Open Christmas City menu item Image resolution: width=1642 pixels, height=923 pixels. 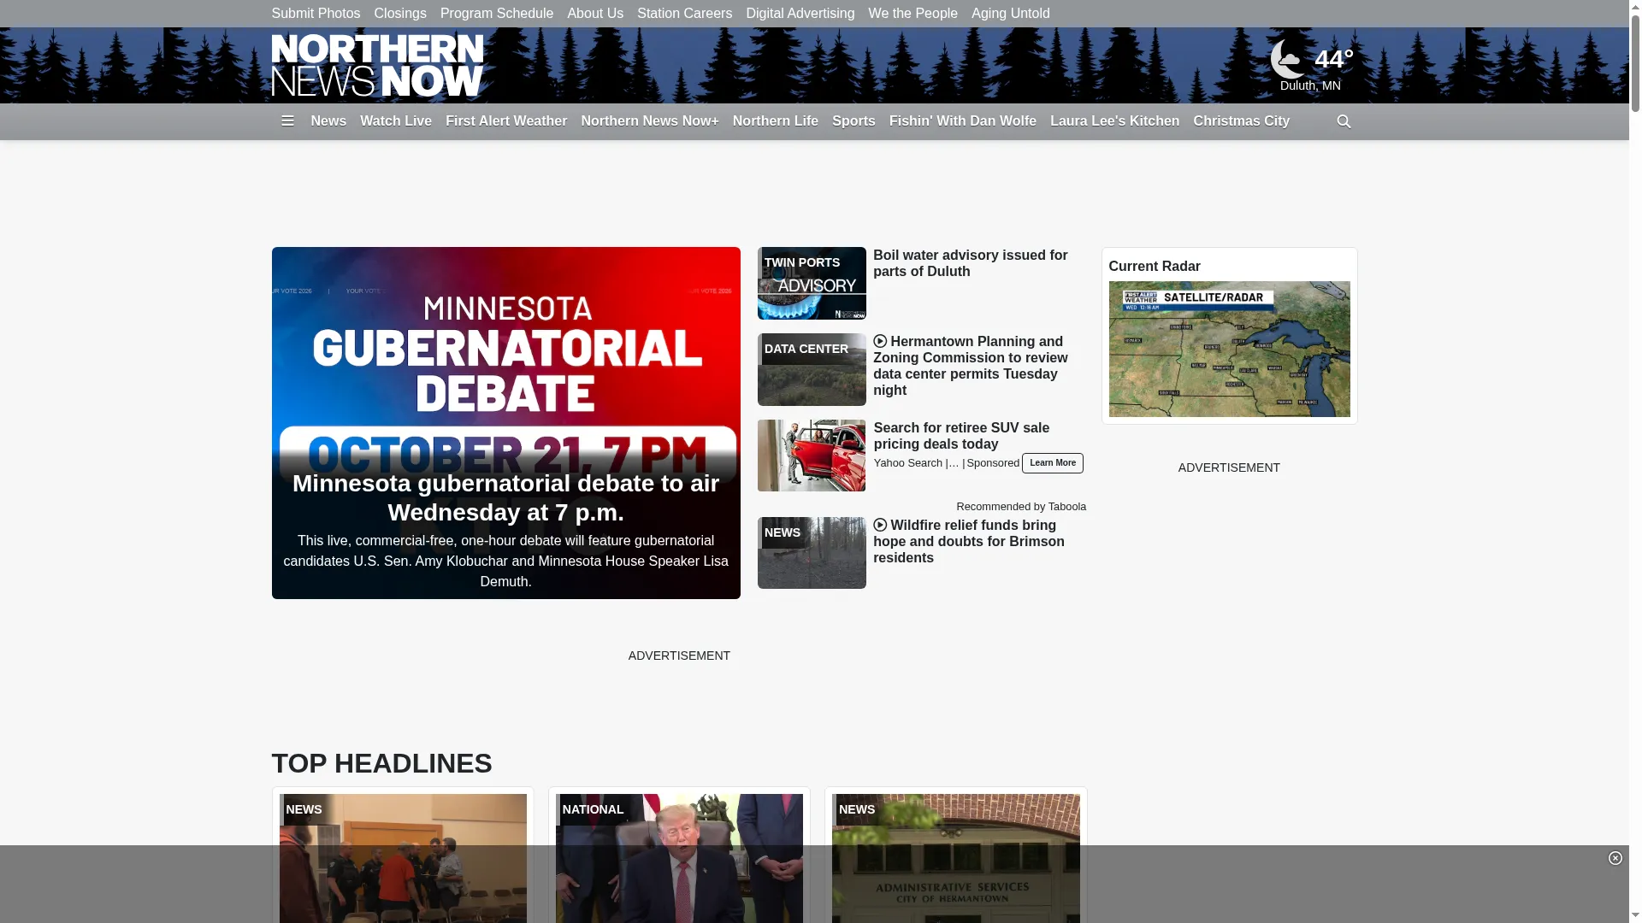click(x=1241, y=121)
